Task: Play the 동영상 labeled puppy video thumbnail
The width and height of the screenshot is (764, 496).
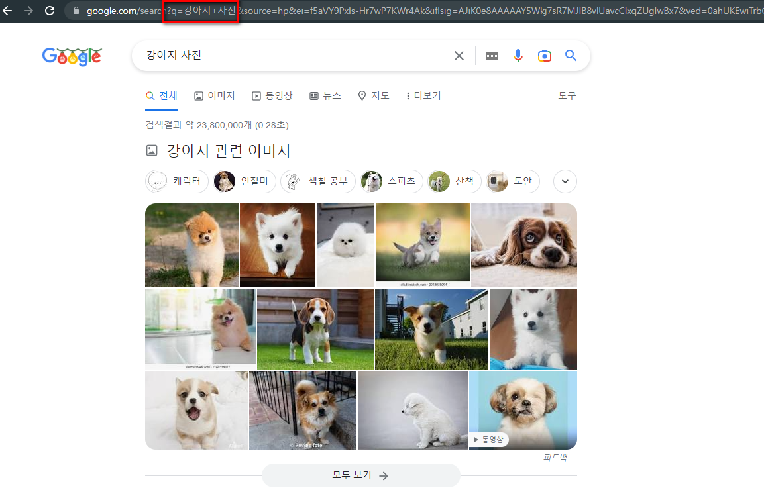Action: [522, 410]
